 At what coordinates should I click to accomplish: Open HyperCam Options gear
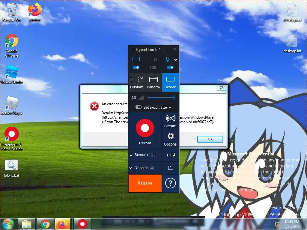[170, 139]
